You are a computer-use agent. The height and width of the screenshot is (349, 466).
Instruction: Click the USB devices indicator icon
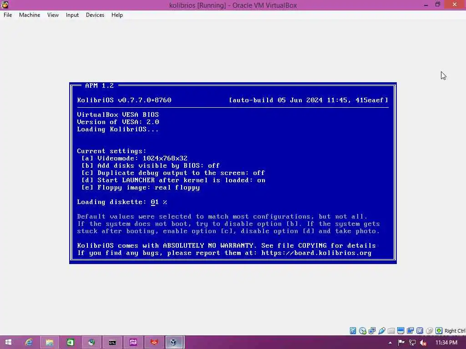[382, 331]
